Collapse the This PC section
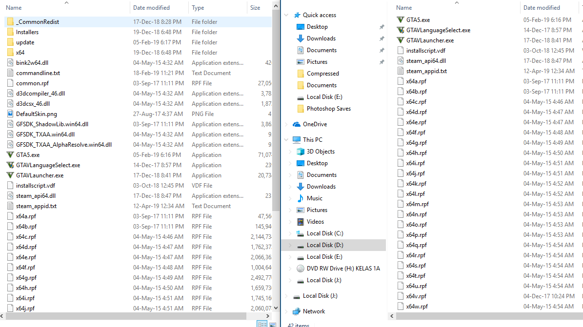The image size is (583, 327). pyautogui.click(x=286, y=139)
